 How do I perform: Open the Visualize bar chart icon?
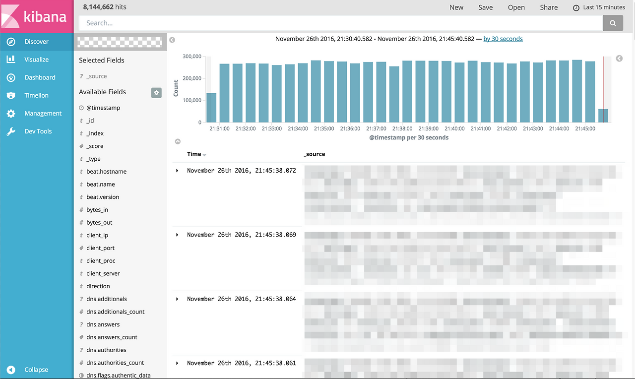click(11, 60)
